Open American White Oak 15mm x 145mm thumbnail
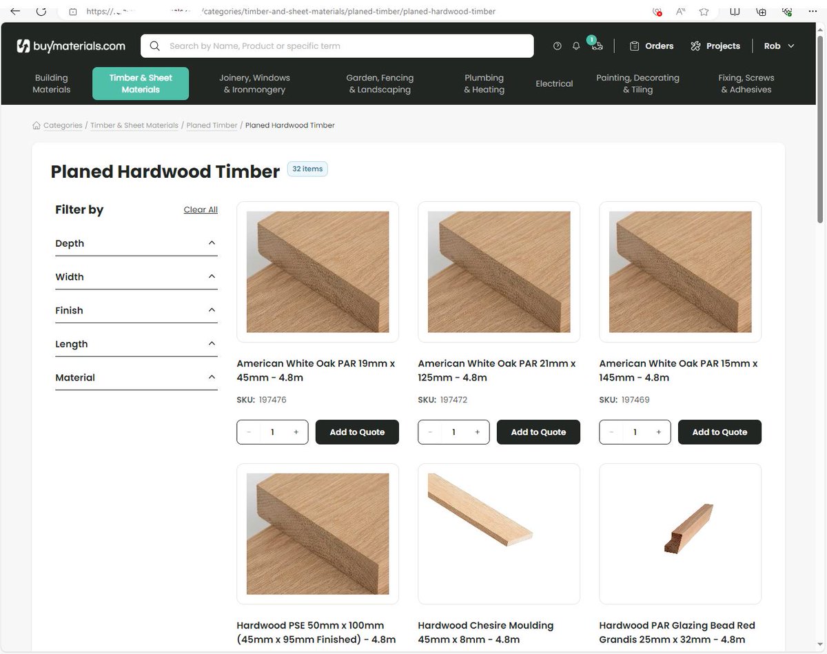The image size is (827, 654). coord(680,272)
